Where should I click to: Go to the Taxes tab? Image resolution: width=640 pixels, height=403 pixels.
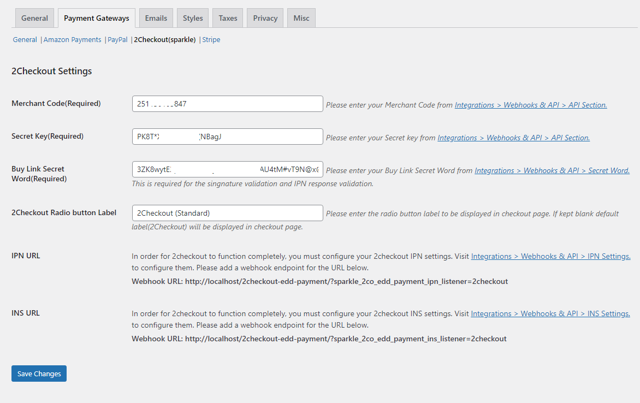point(228,18)
